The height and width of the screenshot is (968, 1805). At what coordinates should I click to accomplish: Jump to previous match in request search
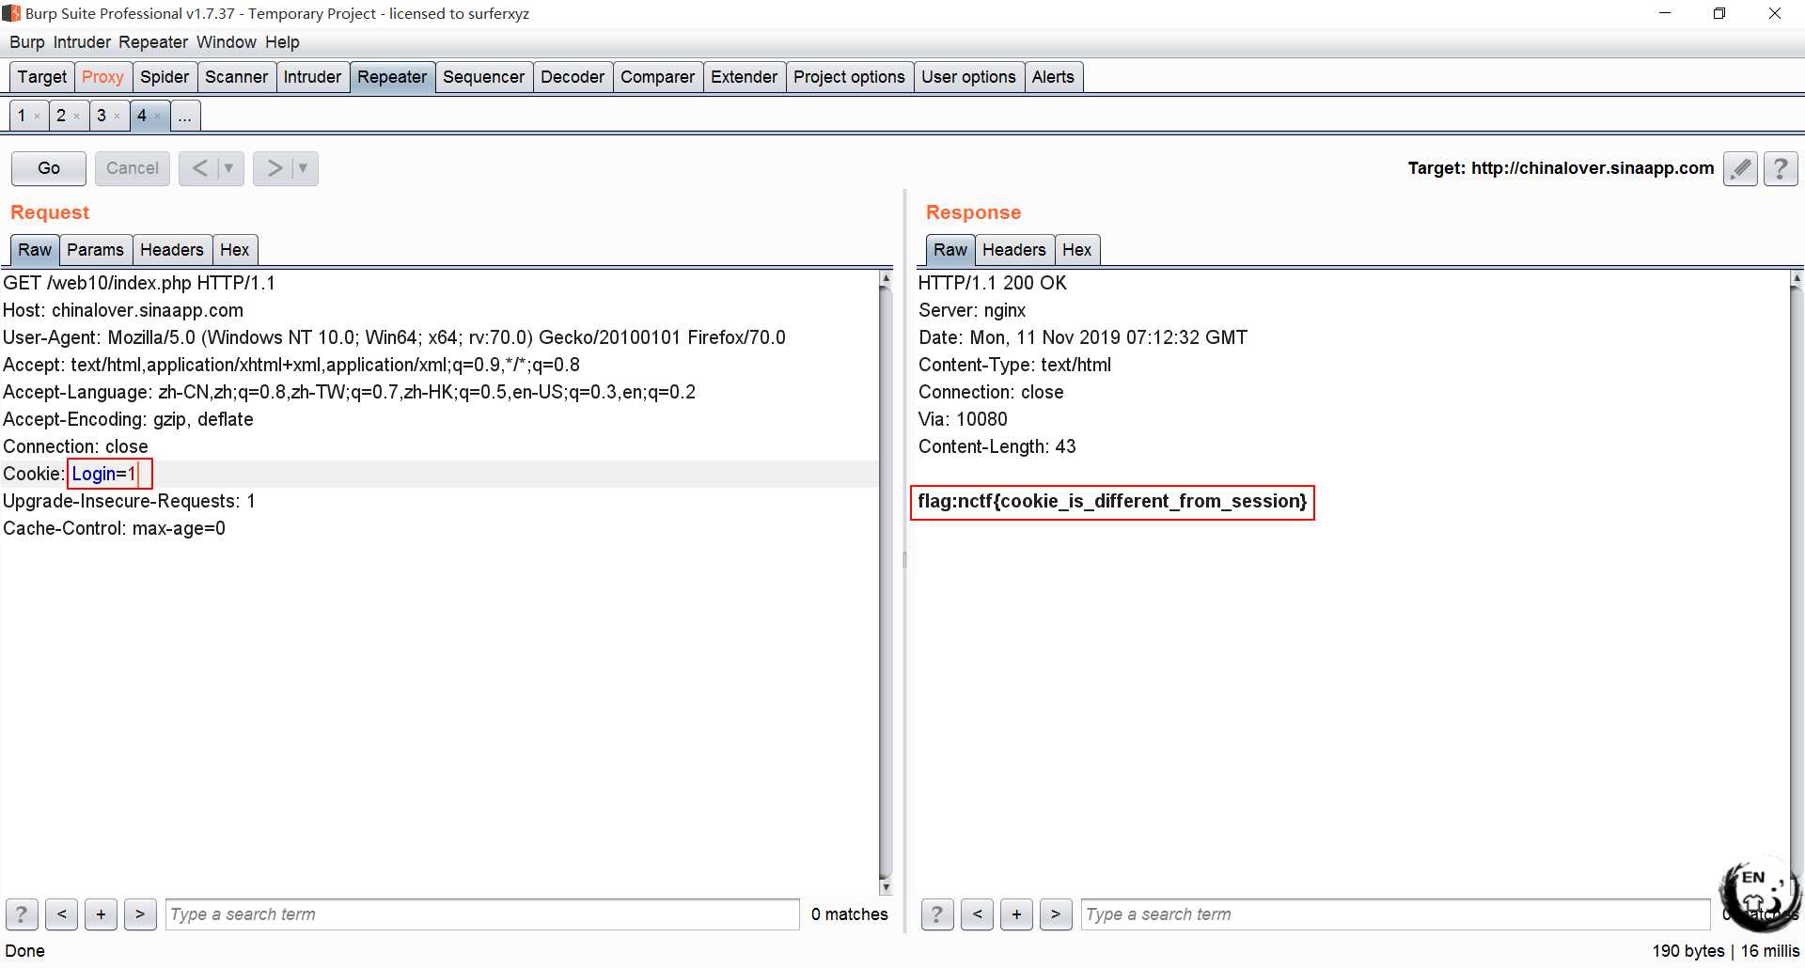[61, 913]
